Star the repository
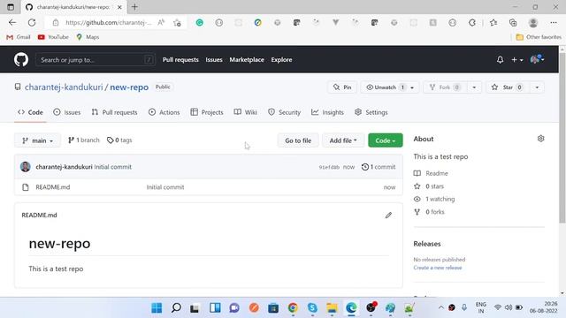 pyautogui.click(x=507, y=87)
